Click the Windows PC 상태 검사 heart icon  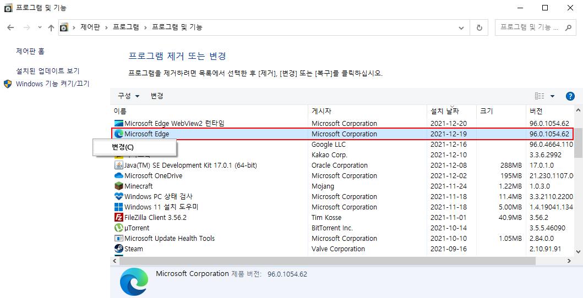pos(118,196)
